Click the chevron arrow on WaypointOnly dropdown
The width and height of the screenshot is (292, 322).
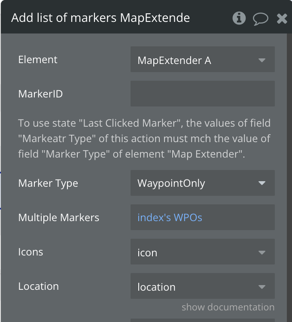[x=262, y=183]
